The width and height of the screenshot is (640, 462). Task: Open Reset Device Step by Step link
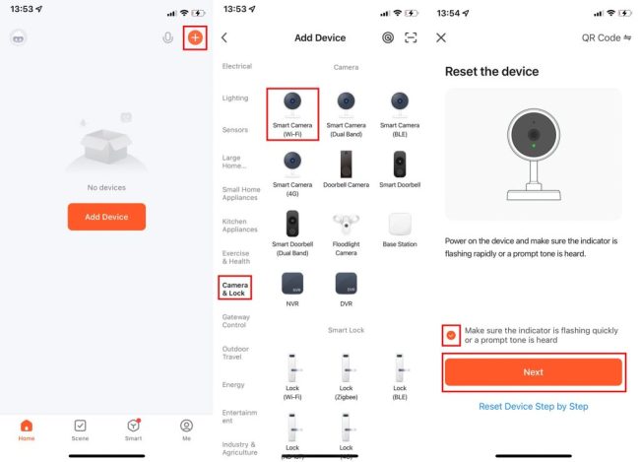[x=534, y=407]
